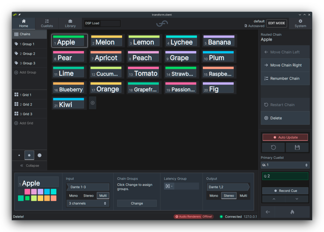Select the Blueberry chain tile
Viewport: 324px width, 232px height.
(69, 87)
